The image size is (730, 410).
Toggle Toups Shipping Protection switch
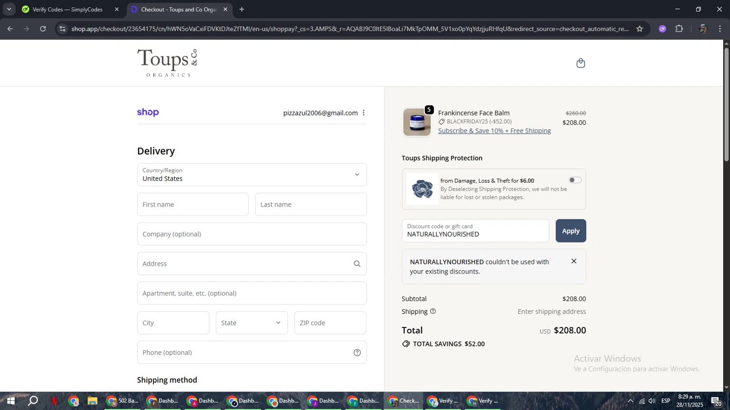point(575,180)
